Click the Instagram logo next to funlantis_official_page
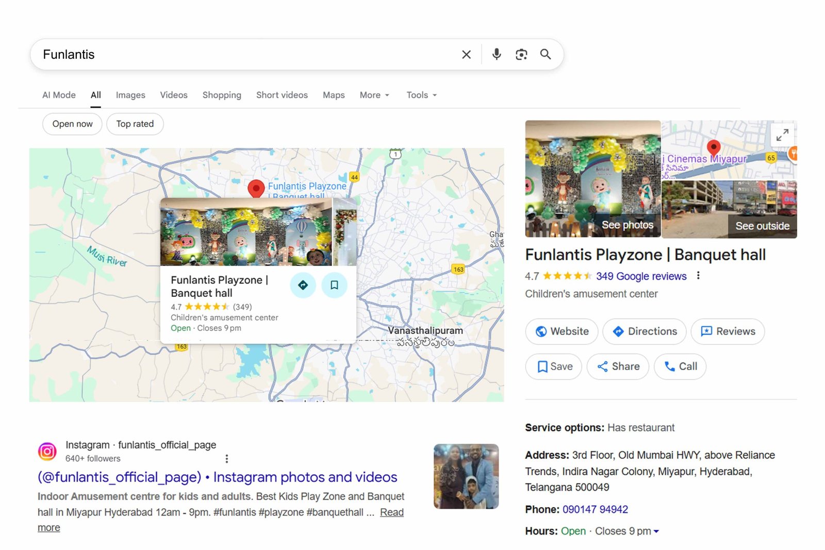The width and height of the screenshot is (825, 550). (48, 451)
